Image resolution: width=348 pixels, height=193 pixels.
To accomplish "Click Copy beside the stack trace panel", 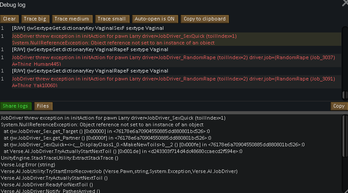I will click(339, 106).
